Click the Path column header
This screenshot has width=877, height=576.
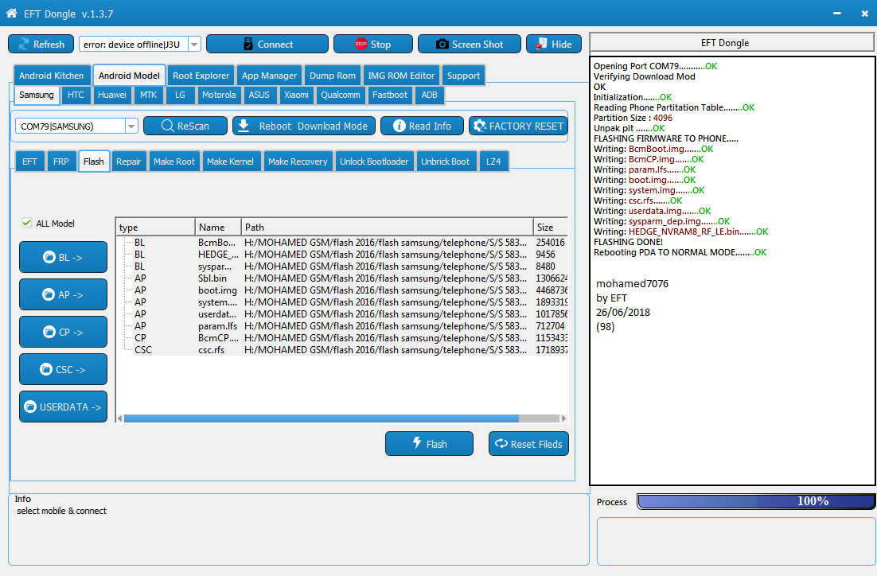(387, 227)
